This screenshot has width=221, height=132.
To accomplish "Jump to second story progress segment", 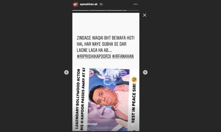I will 98,10.
